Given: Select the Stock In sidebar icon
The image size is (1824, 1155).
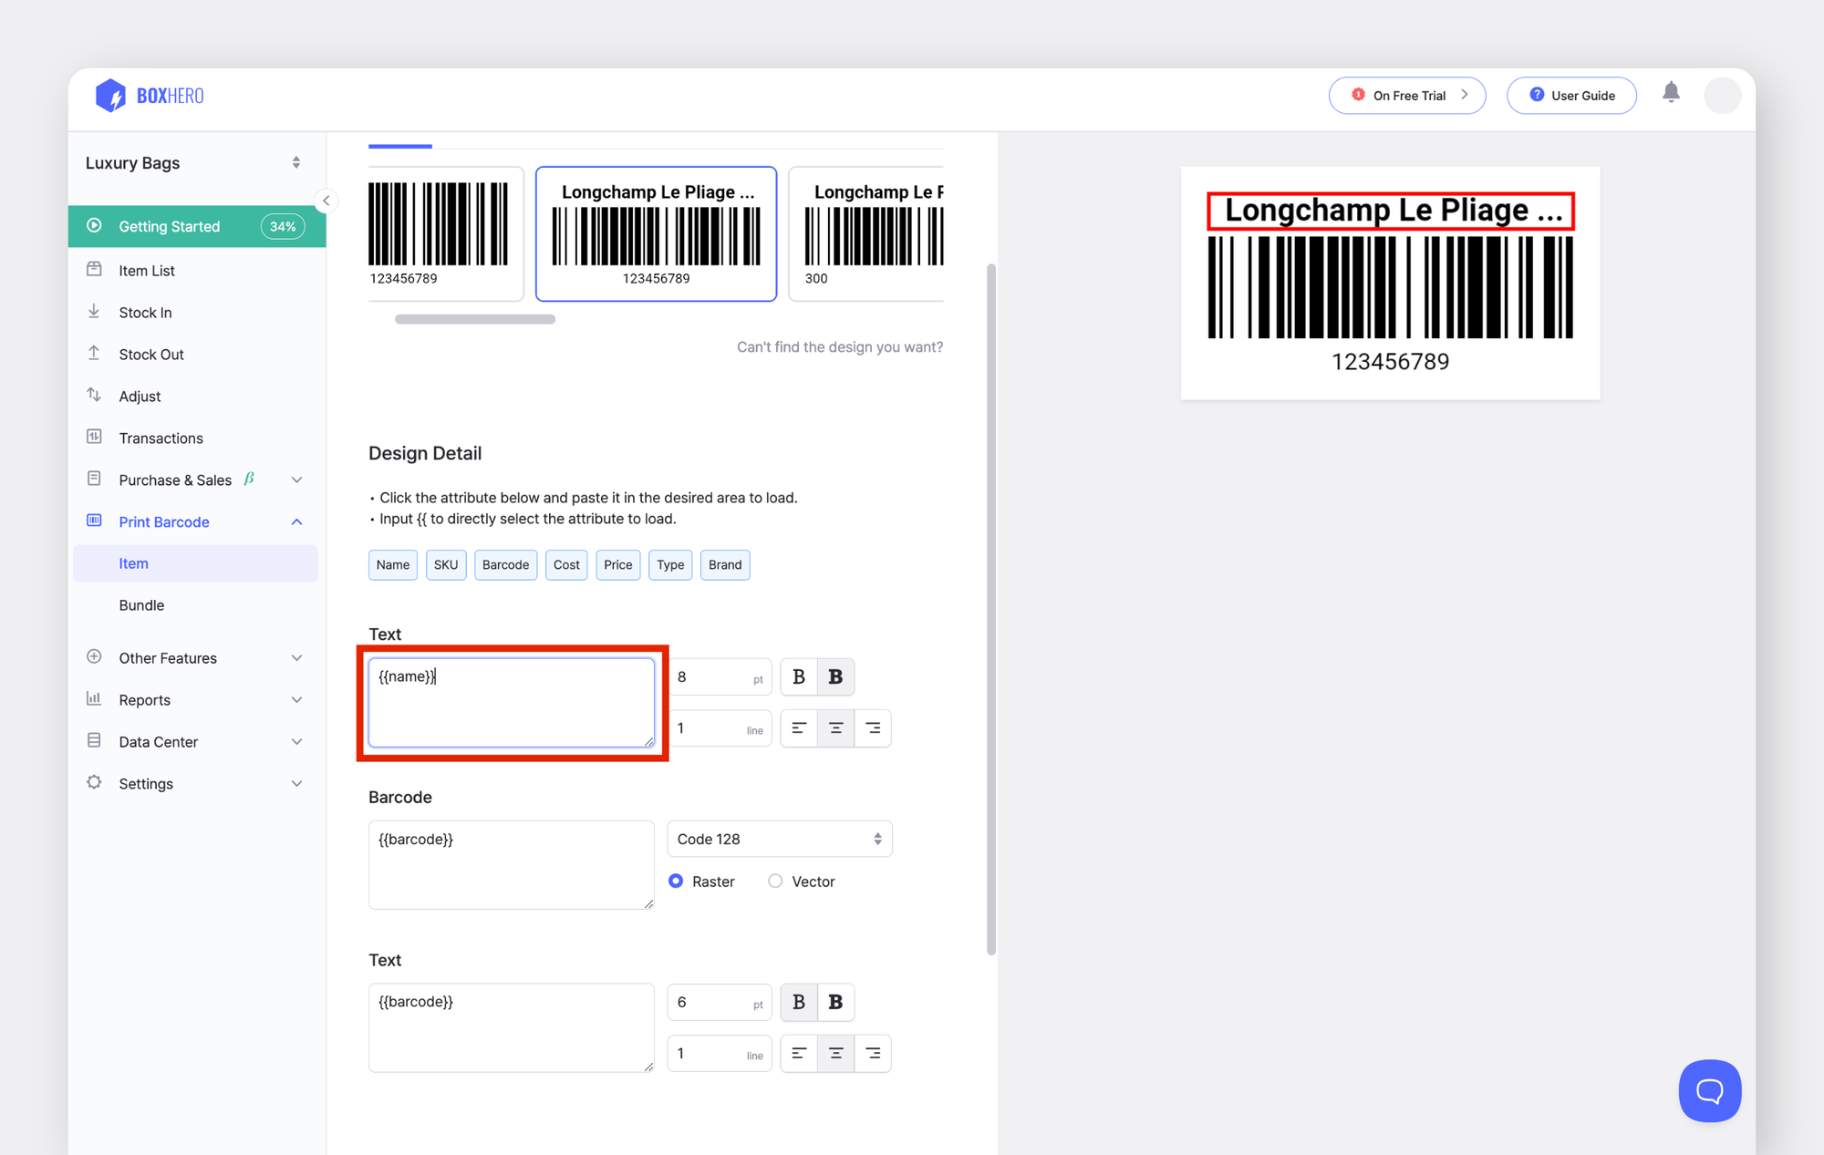Looking at the screenshot, I should 94,312.
